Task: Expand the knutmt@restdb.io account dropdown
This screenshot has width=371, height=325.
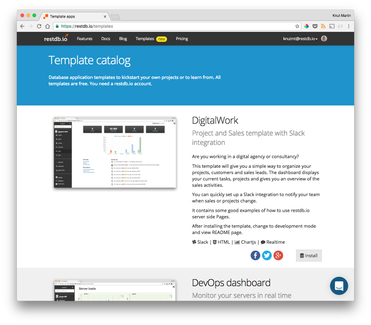Action: point(300,39)
